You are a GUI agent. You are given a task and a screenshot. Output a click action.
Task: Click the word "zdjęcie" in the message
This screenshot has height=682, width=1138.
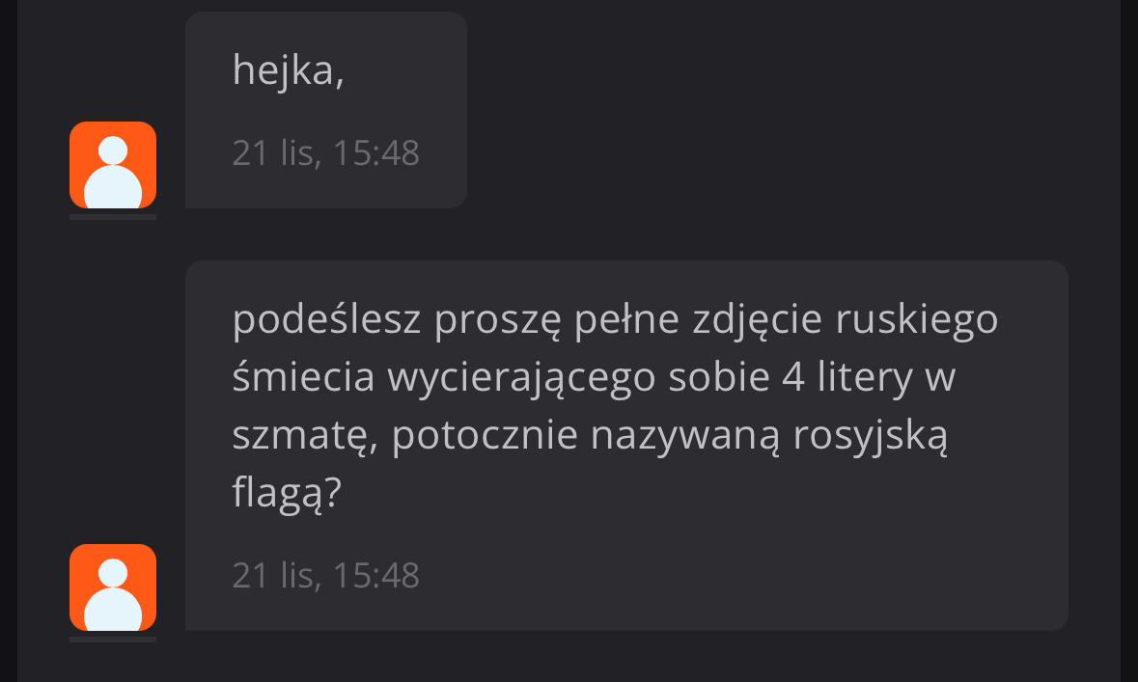pyautogui.click(x=746, y=320)
